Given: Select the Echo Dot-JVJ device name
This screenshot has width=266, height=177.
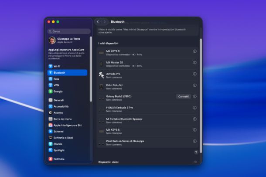Looking at the screenshot, I should tap(114, 85).
